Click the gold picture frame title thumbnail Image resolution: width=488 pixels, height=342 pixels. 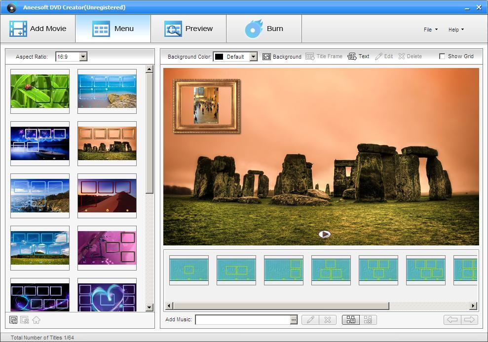coord(207,106)
